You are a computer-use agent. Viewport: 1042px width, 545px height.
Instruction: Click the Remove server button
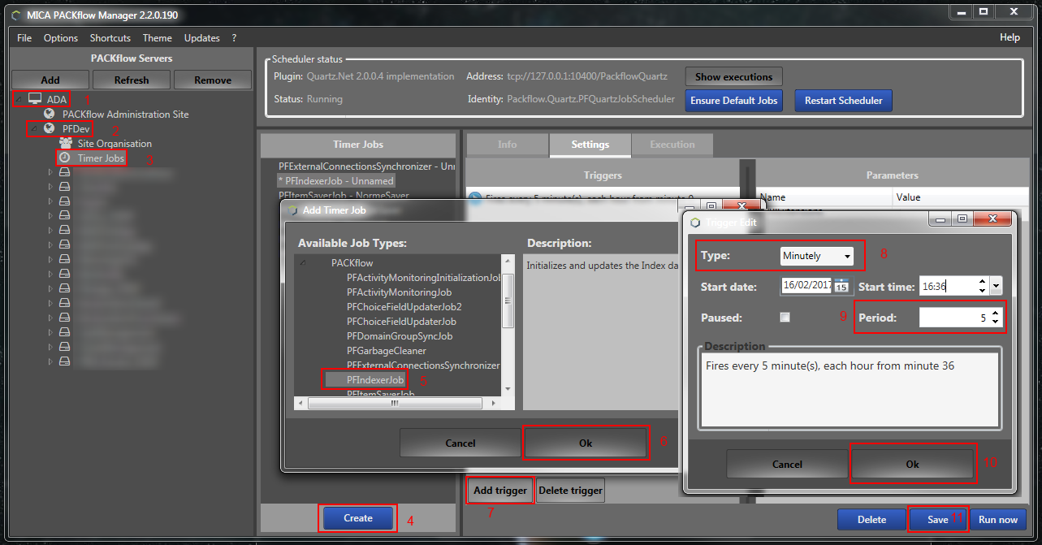pyautogui.click(x=213, y=80)
